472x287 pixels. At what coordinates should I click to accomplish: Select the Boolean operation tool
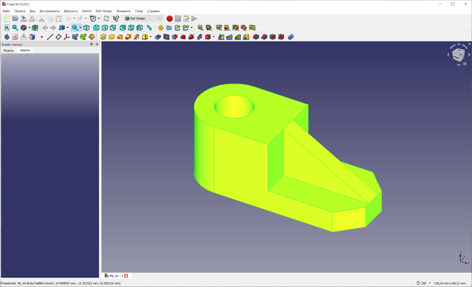[291, 37]
